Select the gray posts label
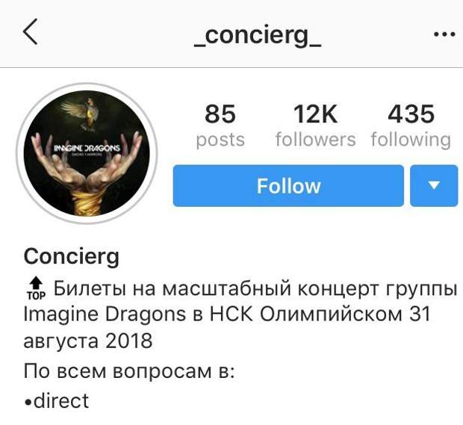The width and height of the screenshot is (463, 425). click(x=220, y=140)
